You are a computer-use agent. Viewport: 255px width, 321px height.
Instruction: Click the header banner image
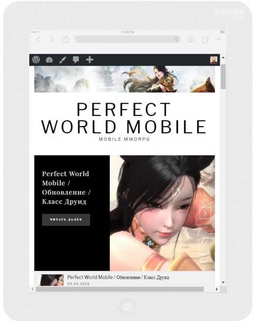(x=125, y=79)
